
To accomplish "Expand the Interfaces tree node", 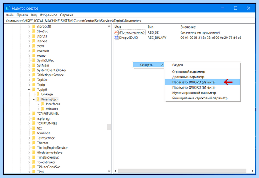I will (x=38, y=104).
